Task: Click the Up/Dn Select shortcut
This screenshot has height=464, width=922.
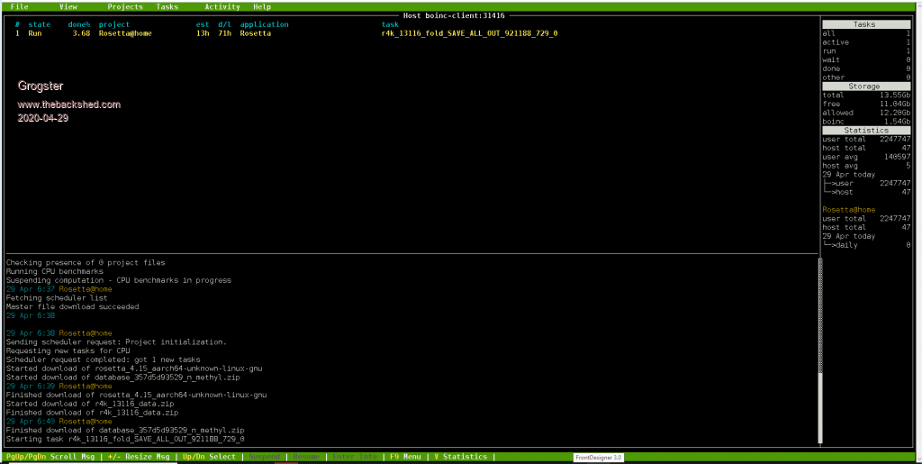Action: (210, 457)
